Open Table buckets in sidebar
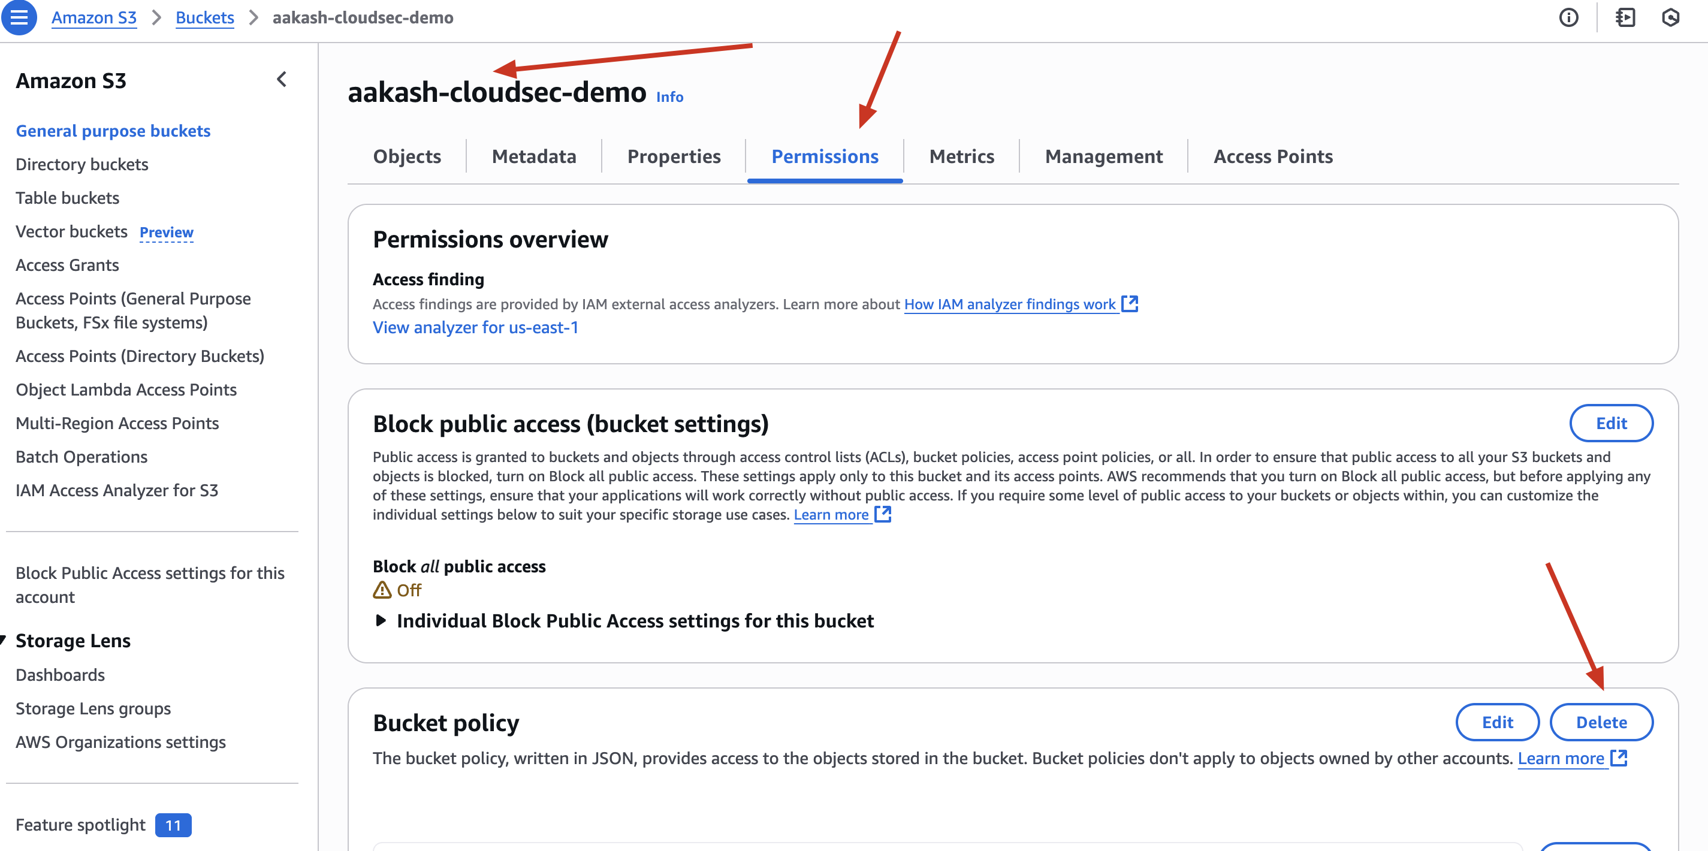Image resolution: width=1708 pixels, height=851 pixels. [68, 198]
